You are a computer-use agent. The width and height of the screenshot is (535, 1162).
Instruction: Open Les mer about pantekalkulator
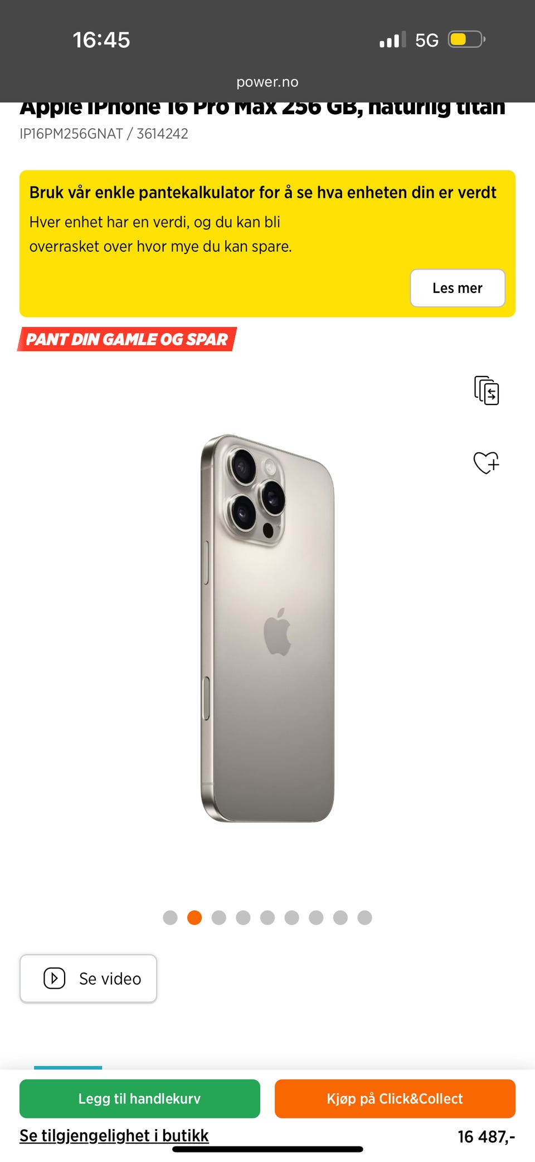[458, 288]
